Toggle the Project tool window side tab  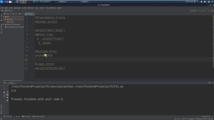coord(1,17)
